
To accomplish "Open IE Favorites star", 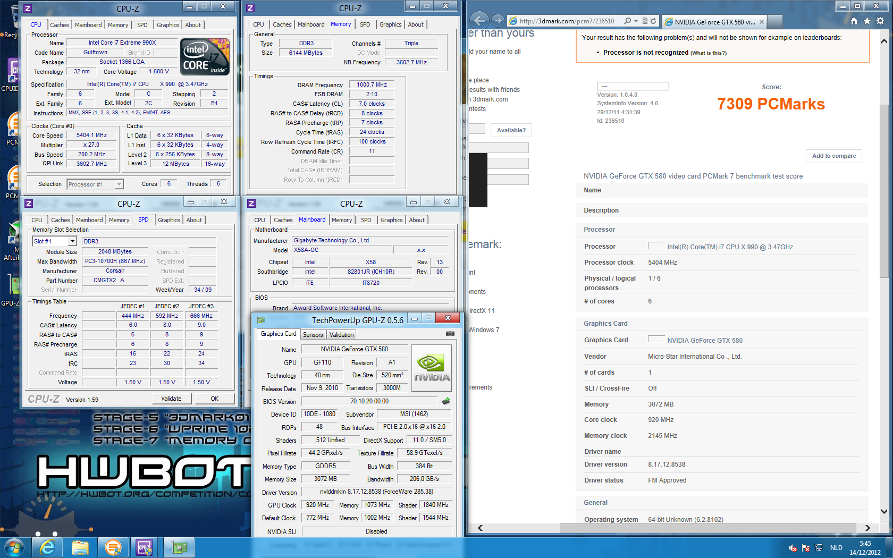I will pos(867,21).
